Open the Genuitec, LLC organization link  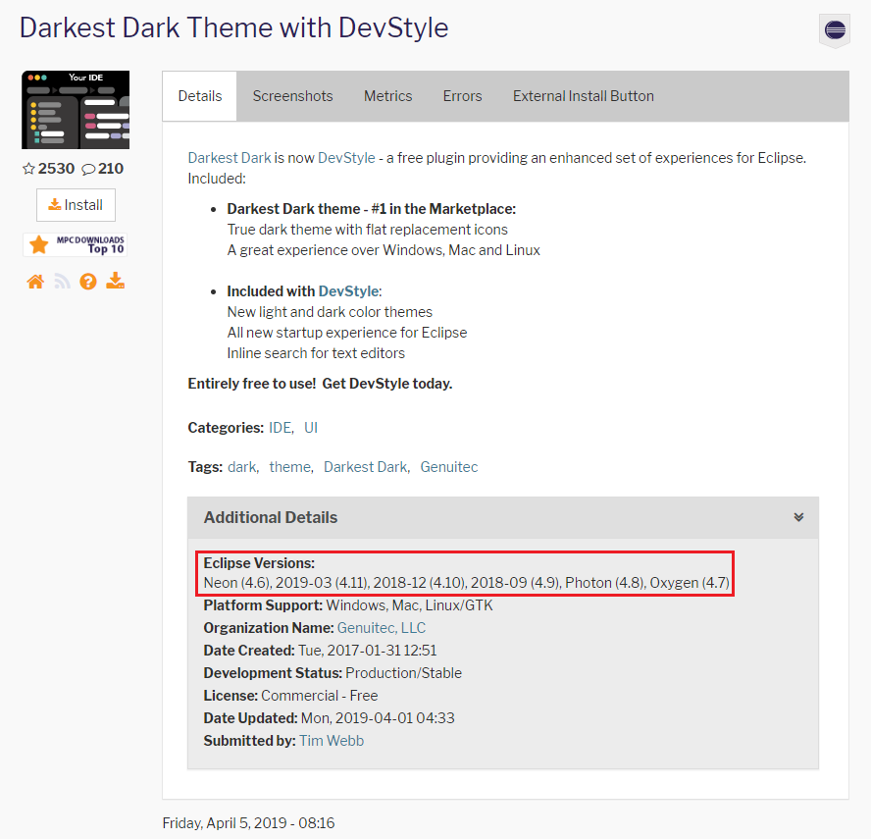pyautogui.click(x=381, y=628)
